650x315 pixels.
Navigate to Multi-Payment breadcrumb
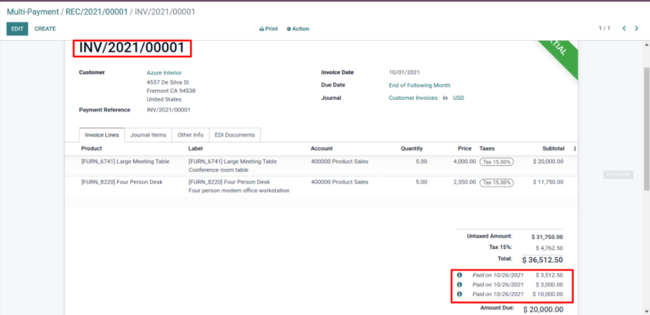pos(33,12)
